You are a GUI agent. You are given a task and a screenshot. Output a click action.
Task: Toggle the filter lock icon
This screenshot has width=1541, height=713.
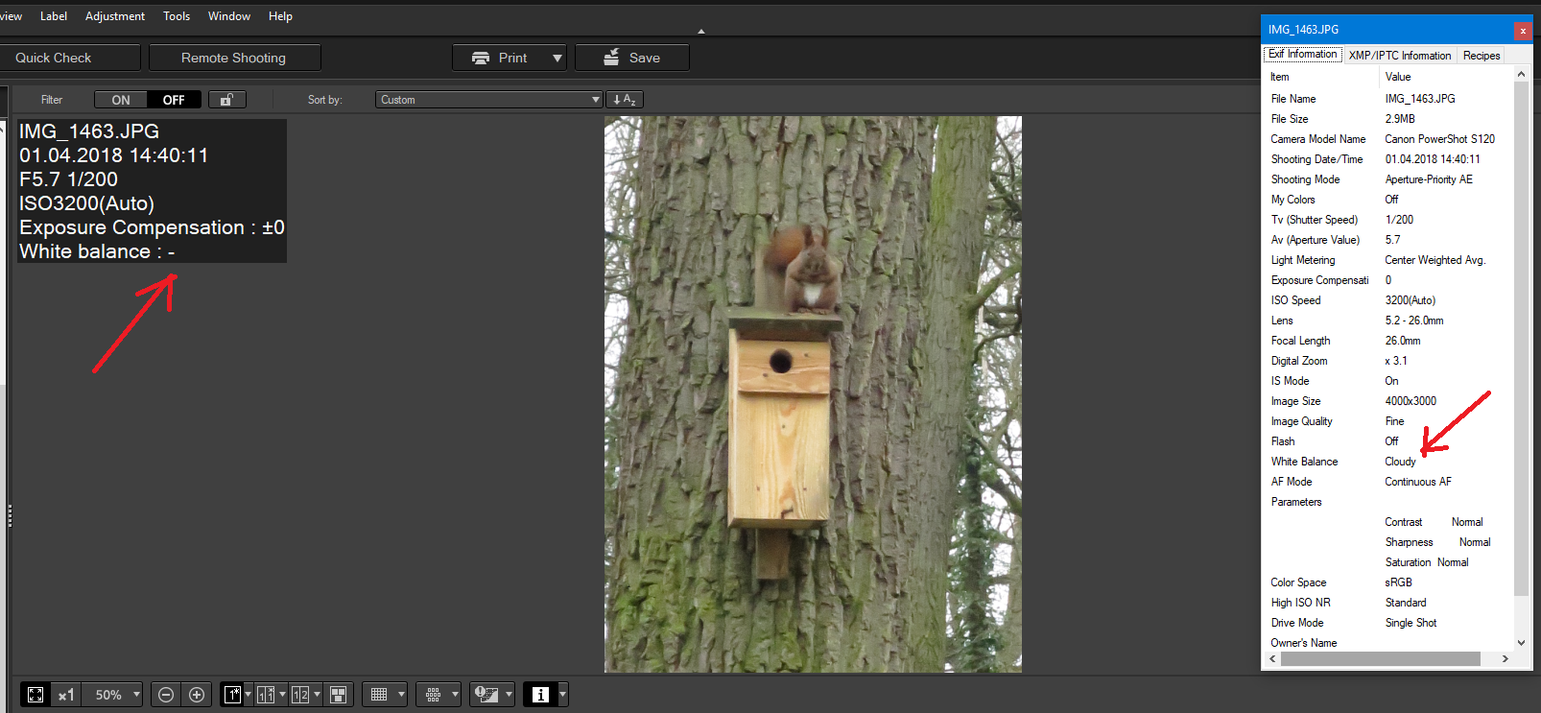click(x=226, y=100)
